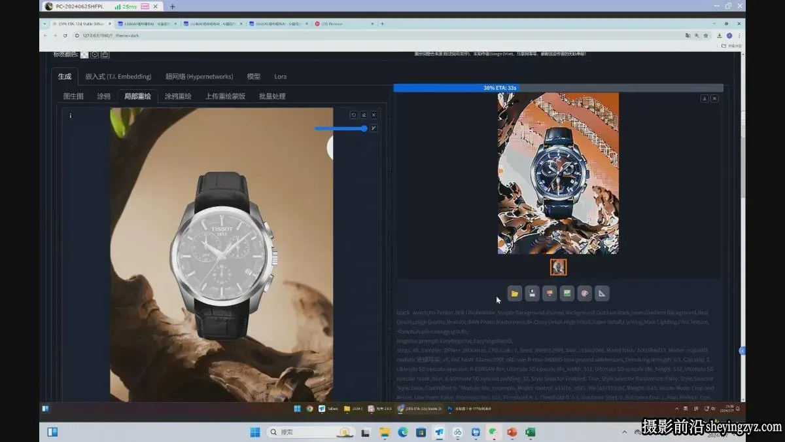Click the set-square ruler icon under the preview

[602, 293]
